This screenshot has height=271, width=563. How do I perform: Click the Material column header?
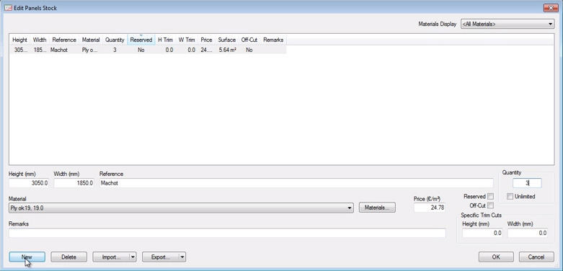click(91, 40)
